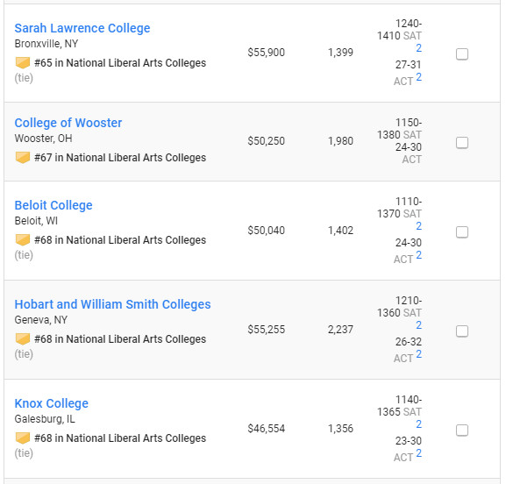
Task: Open Hobart and William Smith Colleges link
Action: click(112, 304)
